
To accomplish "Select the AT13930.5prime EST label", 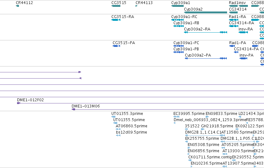I will (x=238, y=151).
